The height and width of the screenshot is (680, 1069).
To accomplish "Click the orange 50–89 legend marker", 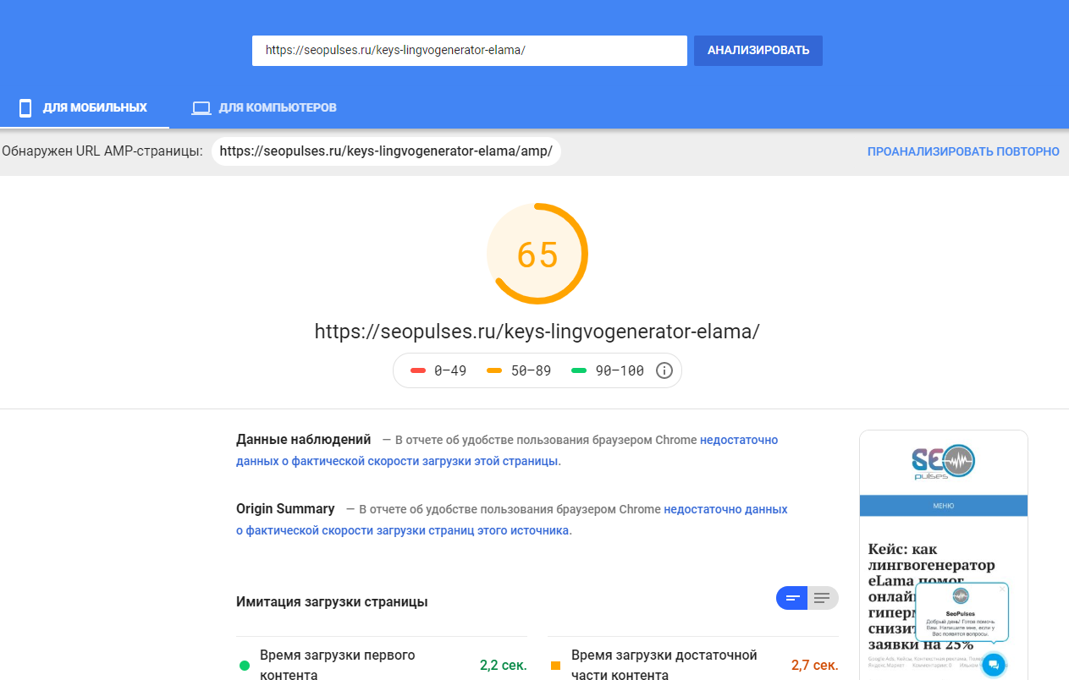I will tap(494, 370).
